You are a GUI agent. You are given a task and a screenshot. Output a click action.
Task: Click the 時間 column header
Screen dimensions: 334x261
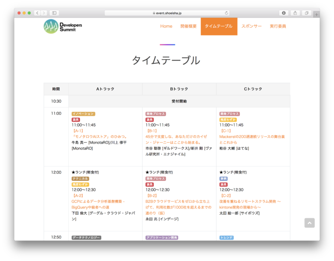[56, 89]
